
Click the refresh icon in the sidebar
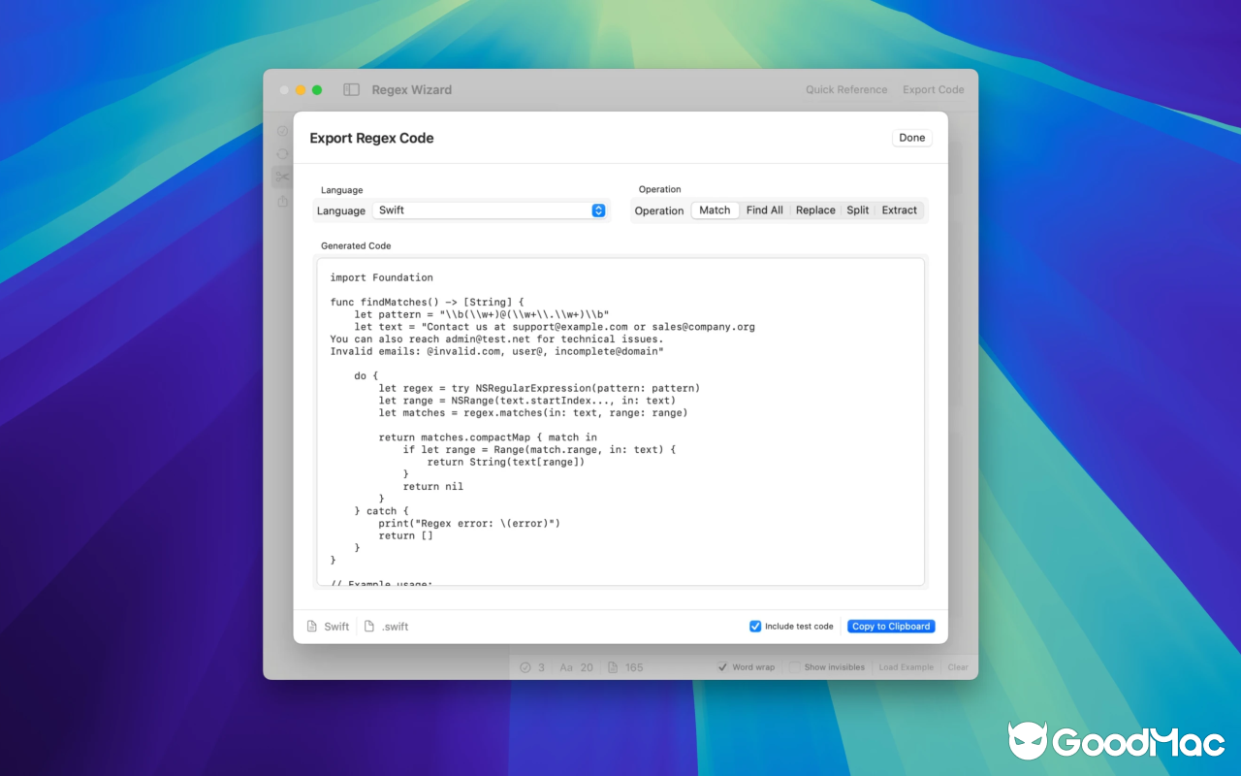pos(282,153)
